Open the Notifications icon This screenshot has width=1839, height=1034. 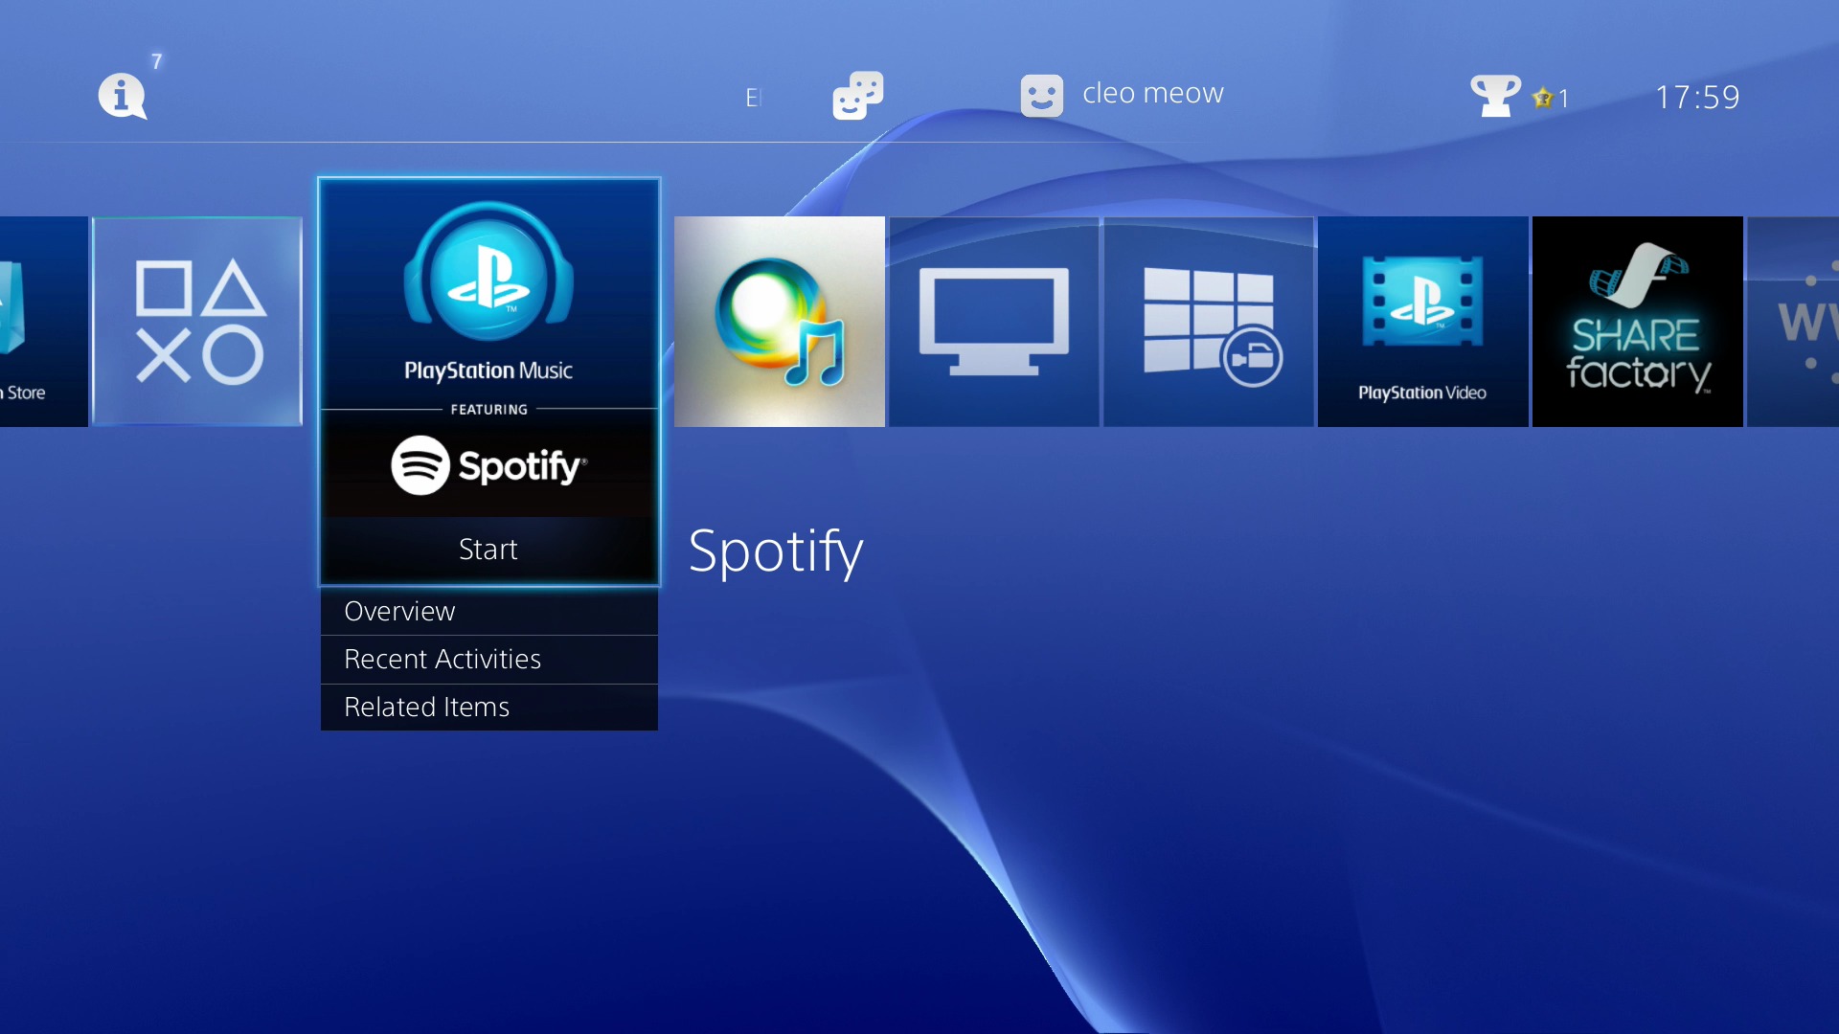click(122, 96)
